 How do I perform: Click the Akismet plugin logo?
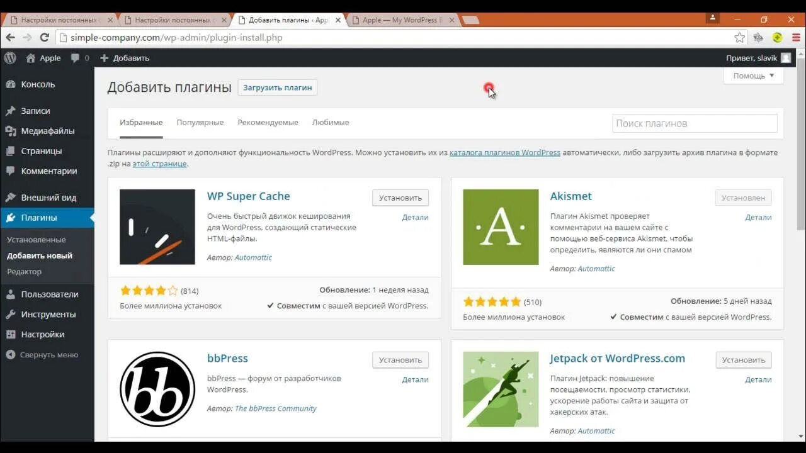[501, 227]
